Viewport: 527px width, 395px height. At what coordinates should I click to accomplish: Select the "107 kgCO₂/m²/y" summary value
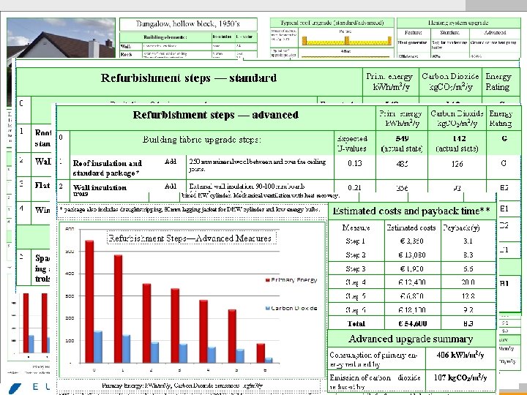(460, 377)
